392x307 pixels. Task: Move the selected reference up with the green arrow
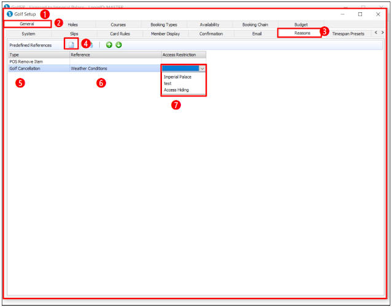109,45
